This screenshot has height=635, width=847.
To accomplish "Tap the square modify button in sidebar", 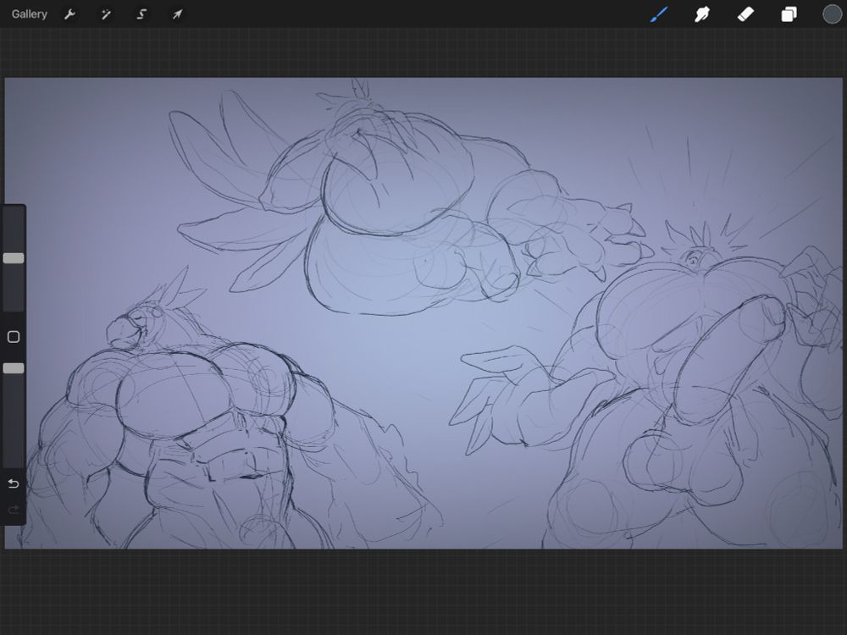I will coord(14,337).
